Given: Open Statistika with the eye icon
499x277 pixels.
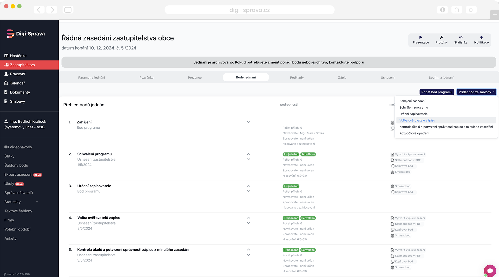Looking at the screenshot, I should pyautogui.click(x=461, y=37).
